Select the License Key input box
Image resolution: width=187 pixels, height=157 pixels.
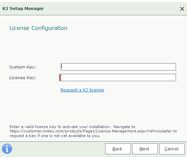click(x=118, y=78)
